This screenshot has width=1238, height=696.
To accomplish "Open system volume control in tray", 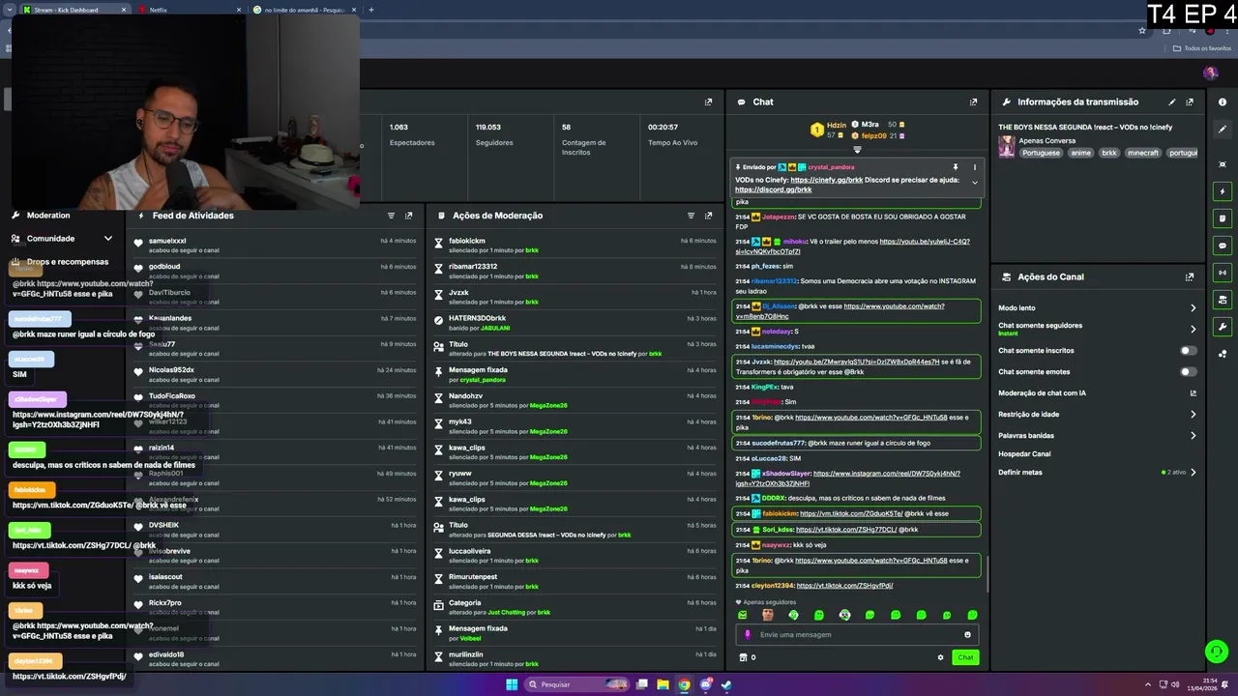I will 1175,684.
